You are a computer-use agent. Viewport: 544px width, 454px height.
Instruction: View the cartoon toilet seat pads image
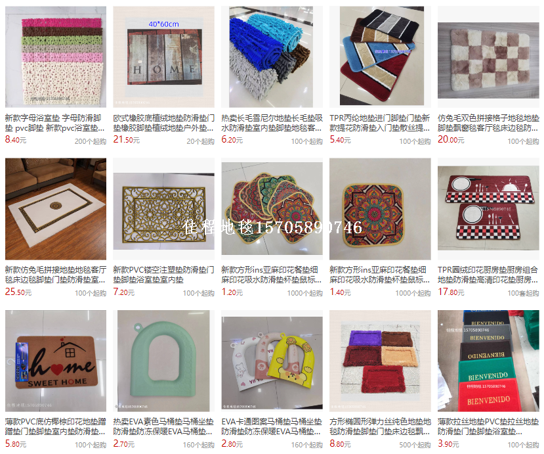click(272, 361)
